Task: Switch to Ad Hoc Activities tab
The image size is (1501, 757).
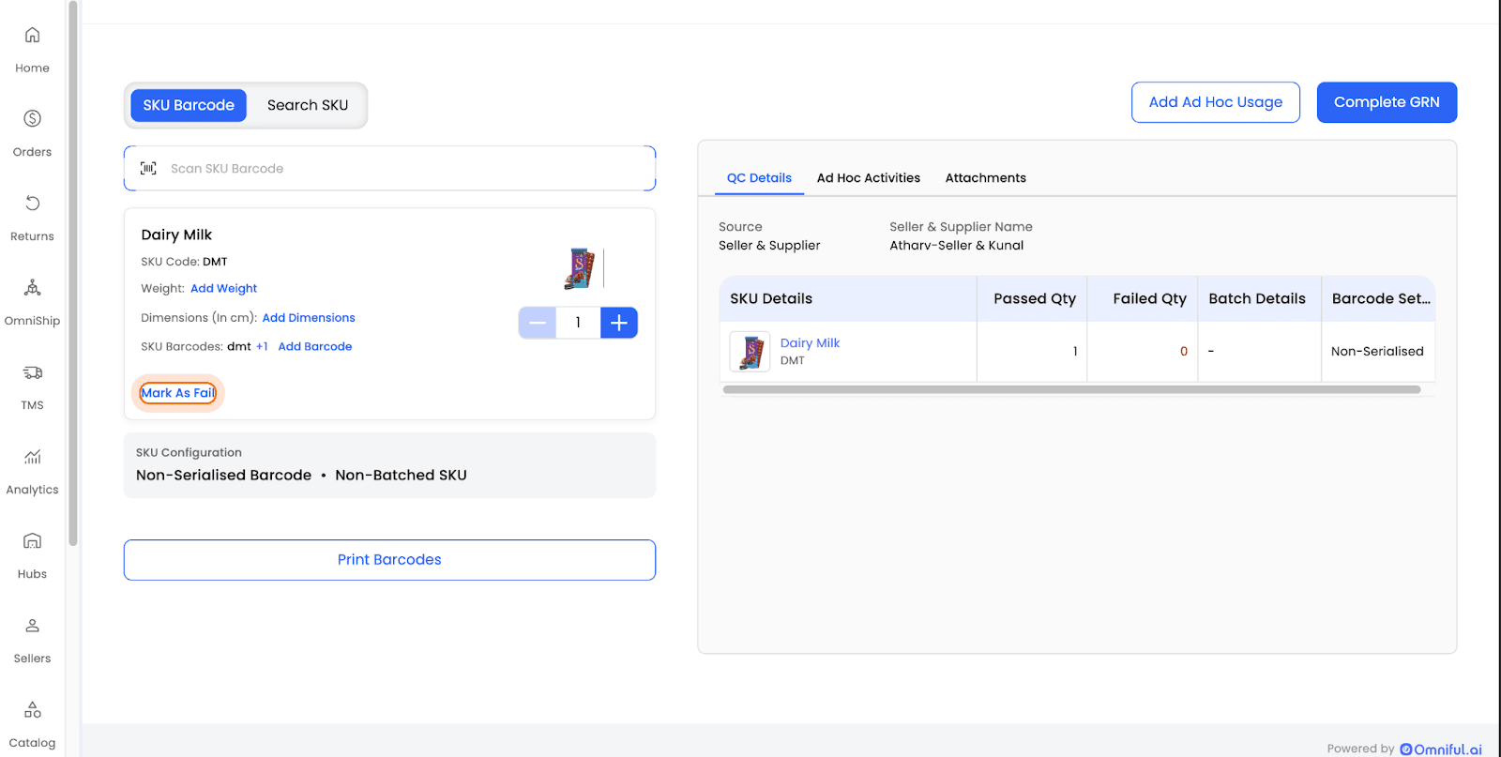Action: point(868,178)
